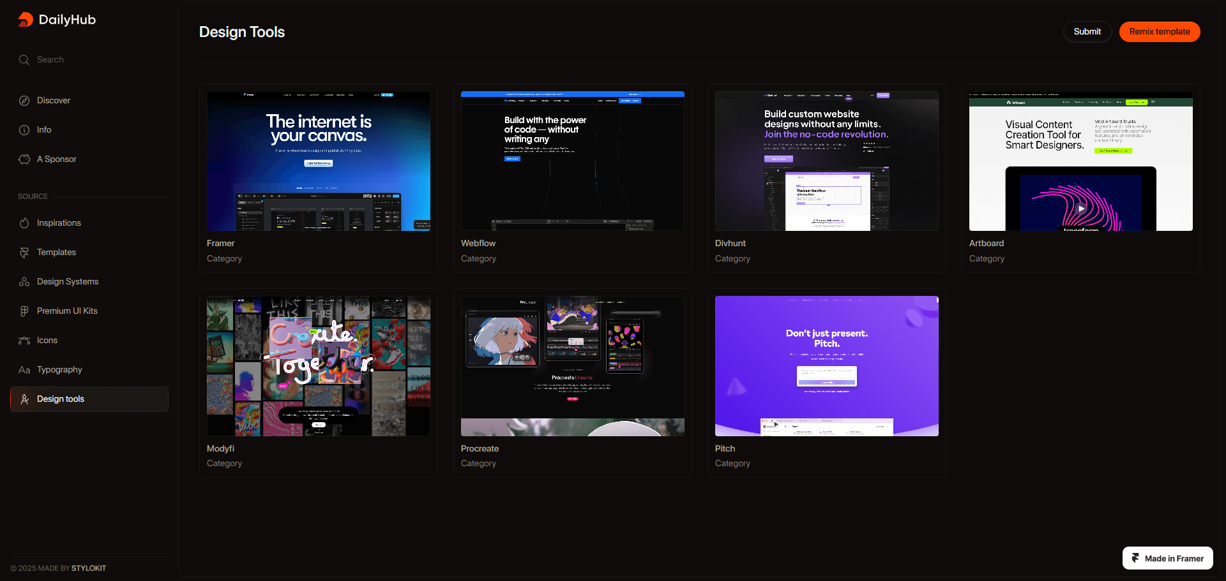
Task: Click the A Sponsor icon
Action: coord(24,159)
